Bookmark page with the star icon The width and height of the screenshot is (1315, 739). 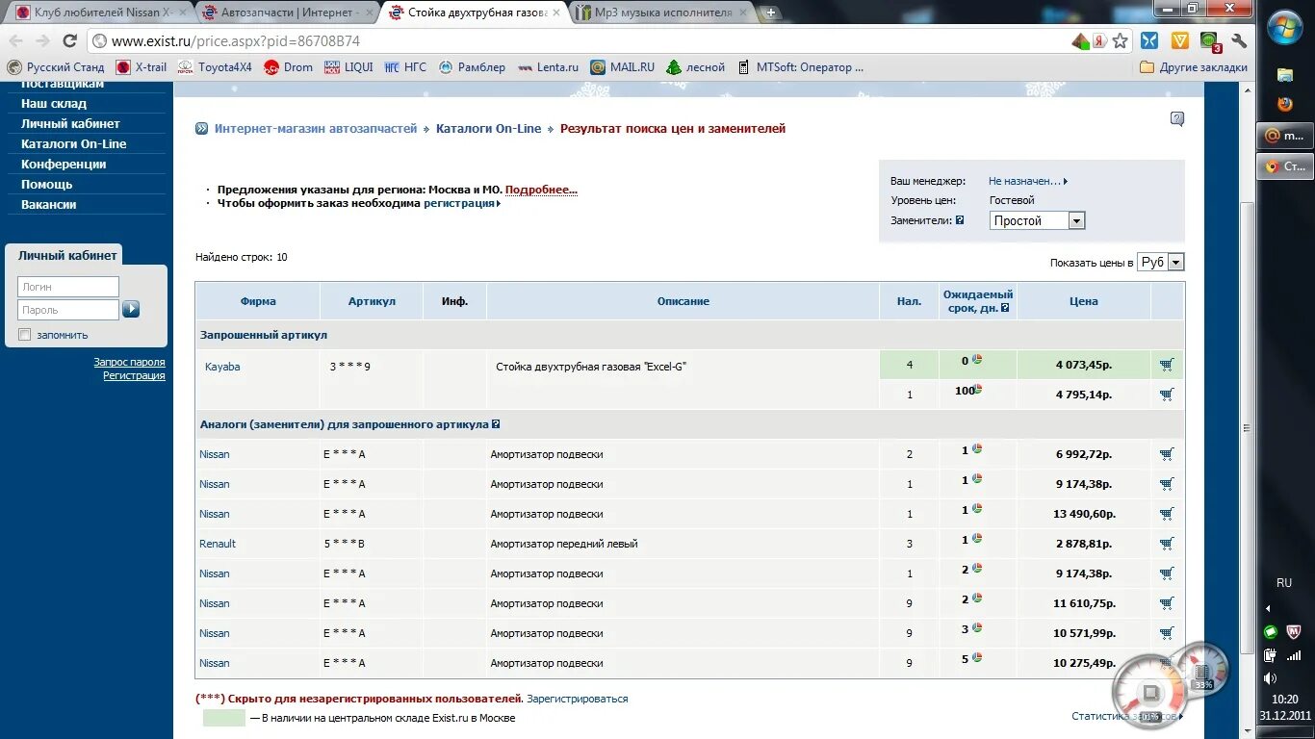coord(1120,40)
